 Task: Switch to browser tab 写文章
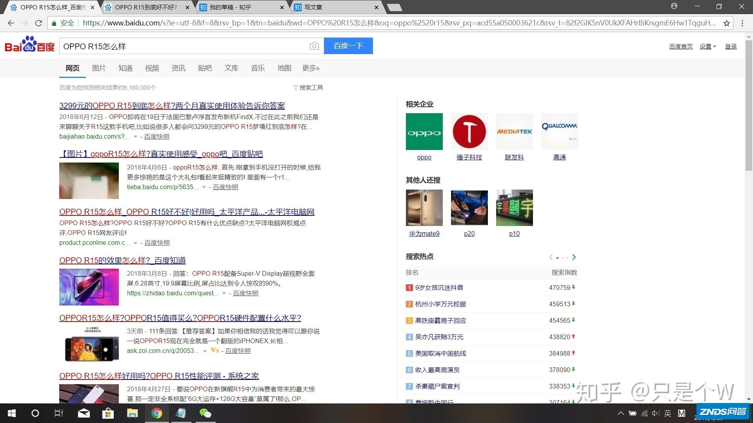(336, 7)
